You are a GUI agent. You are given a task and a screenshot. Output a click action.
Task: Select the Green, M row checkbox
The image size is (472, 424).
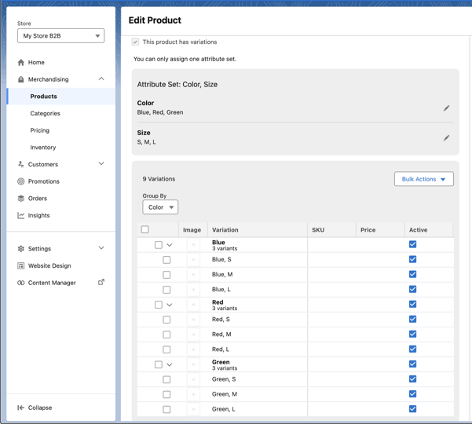(166, 394)
